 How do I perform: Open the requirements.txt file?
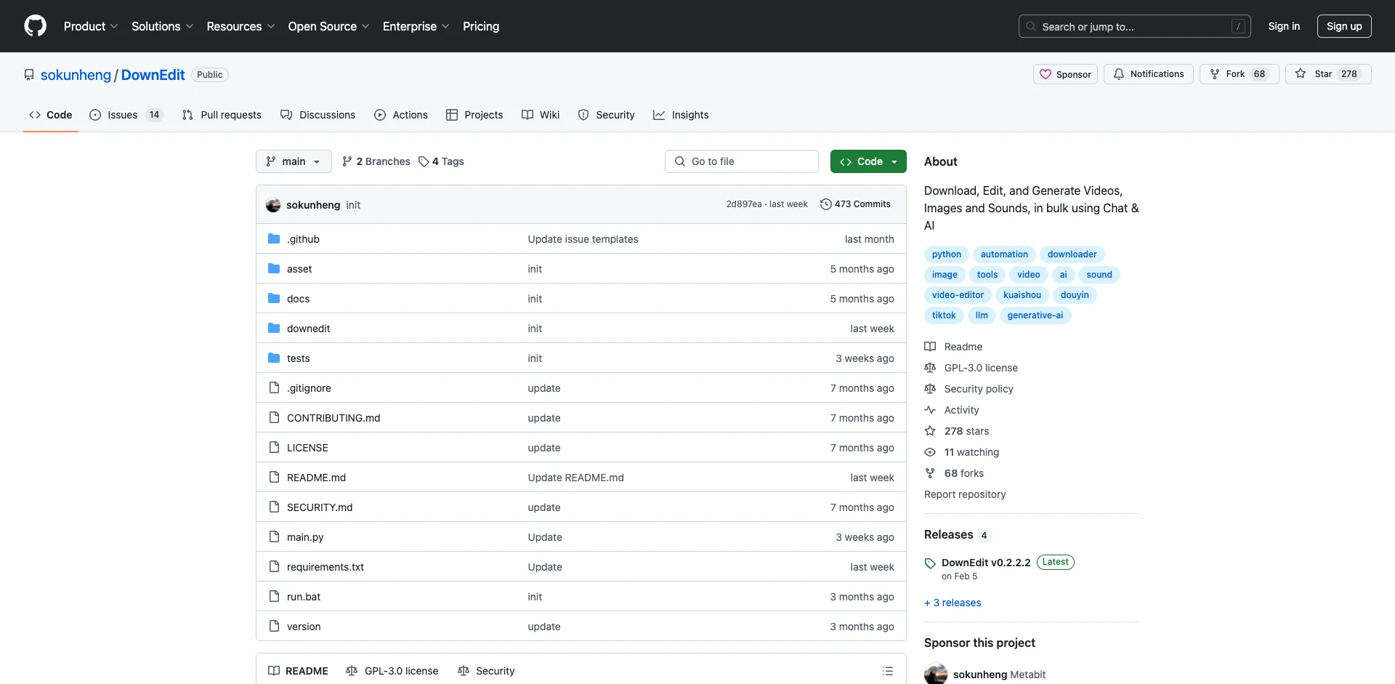click(325, 567)
